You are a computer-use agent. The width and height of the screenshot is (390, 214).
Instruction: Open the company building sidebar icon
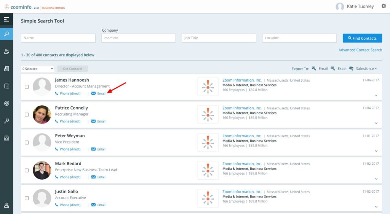click(6, 69)
